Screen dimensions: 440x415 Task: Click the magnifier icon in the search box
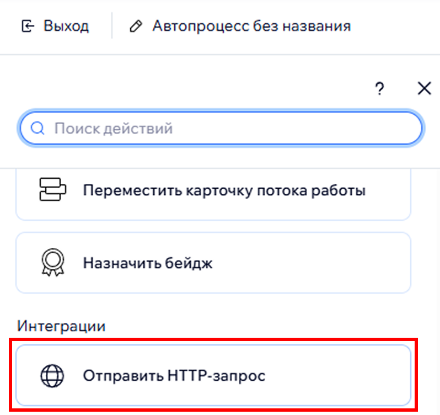click(x=37, y=129)
